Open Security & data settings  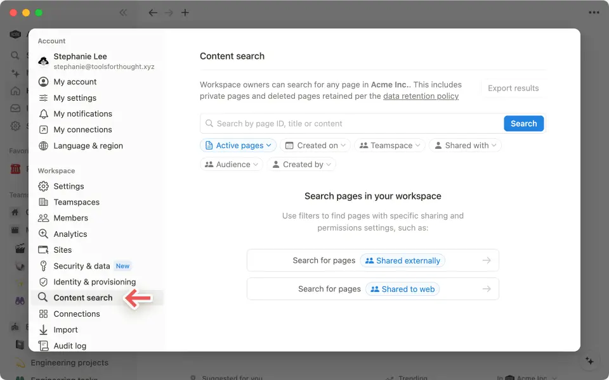(44, 266)
